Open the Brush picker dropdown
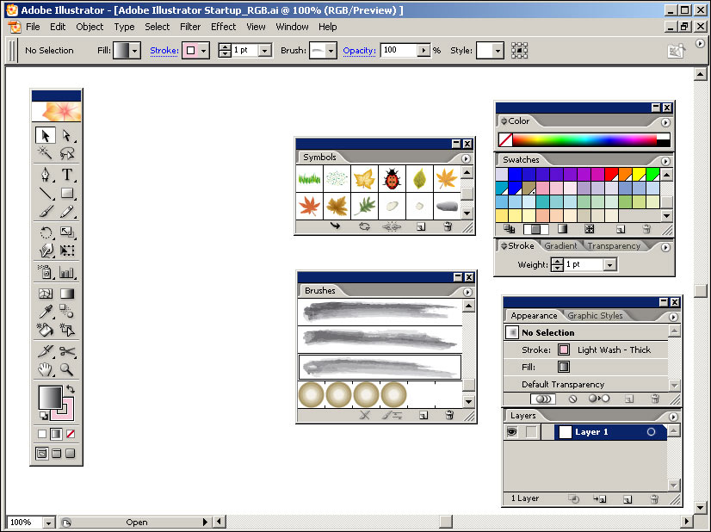Viewport: 711px width, 532px height. pyautogui.click(x=331, y=51)
